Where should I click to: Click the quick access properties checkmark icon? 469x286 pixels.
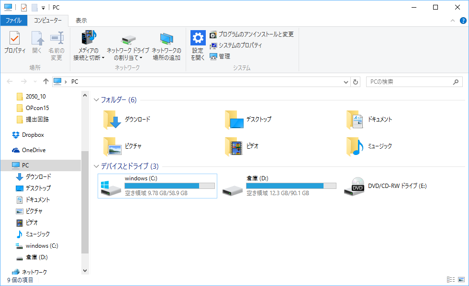tap(24, 8)
